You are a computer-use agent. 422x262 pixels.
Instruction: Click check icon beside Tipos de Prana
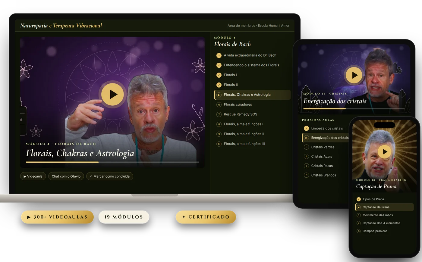[359, 199]
